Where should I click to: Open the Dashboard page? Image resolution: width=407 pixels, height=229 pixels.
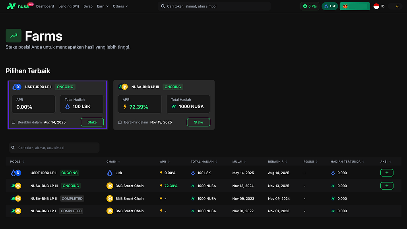coord(45,6)
